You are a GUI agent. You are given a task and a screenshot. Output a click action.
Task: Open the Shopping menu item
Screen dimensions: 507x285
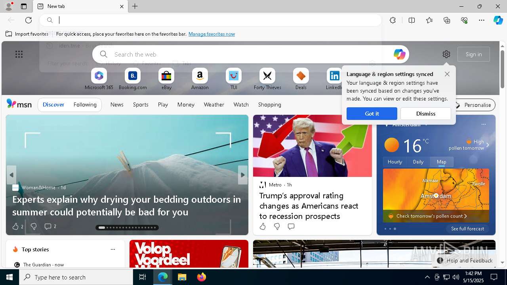pos(269,104)
